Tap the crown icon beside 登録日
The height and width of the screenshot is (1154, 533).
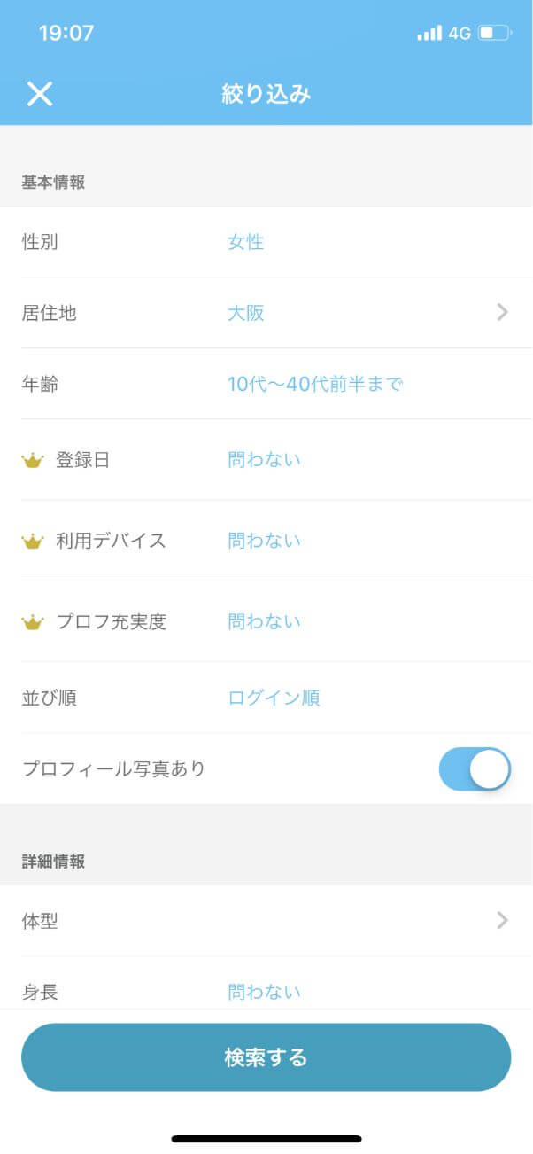pos(33,460)
